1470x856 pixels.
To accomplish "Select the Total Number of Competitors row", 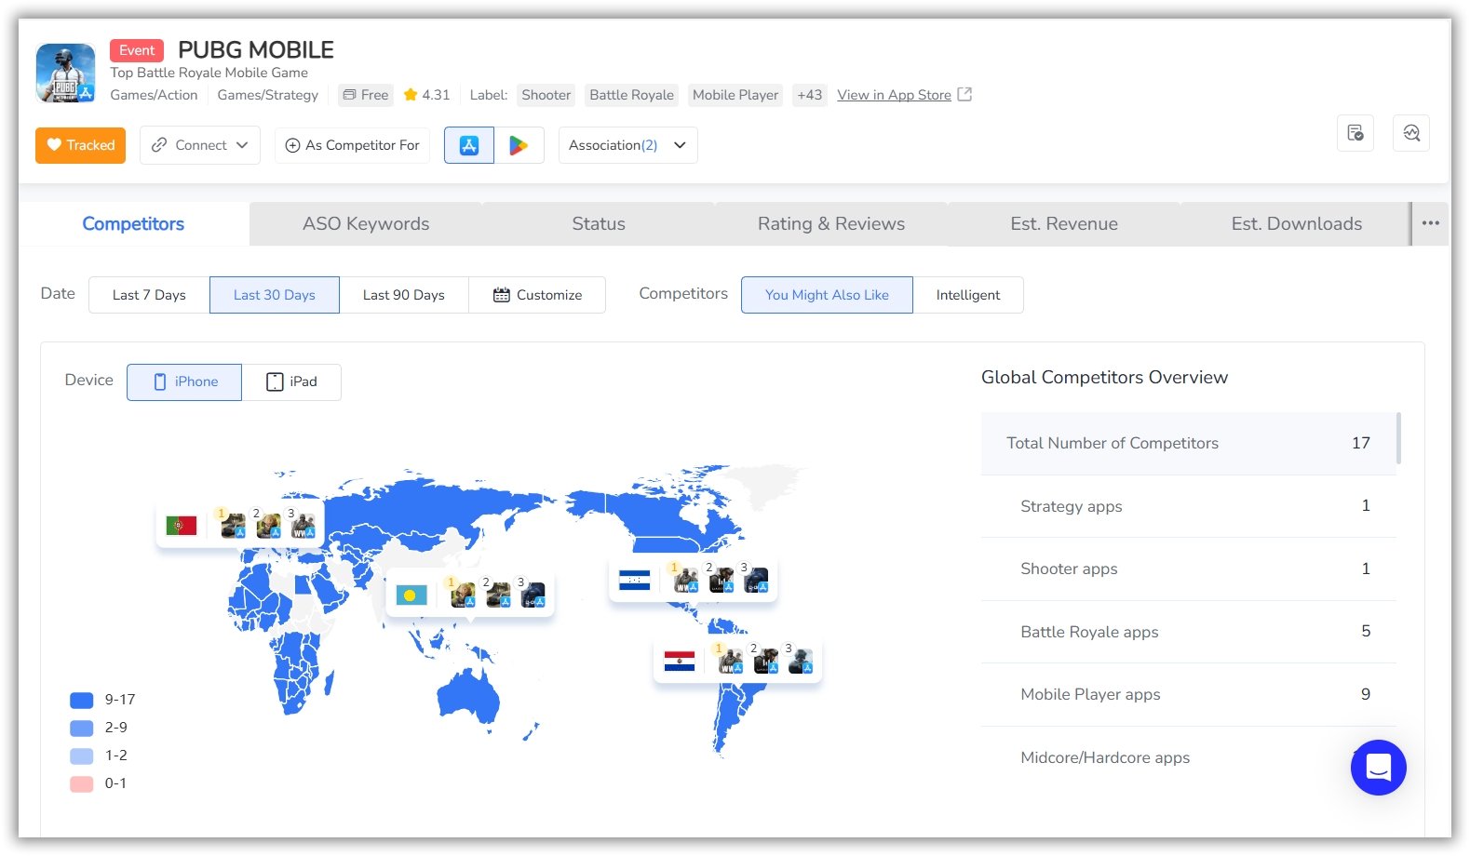I will (x=1190, y=444).
